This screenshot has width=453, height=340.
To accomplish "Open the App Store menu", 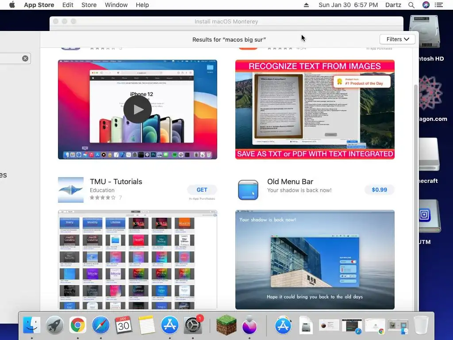I will click(39, 5).
